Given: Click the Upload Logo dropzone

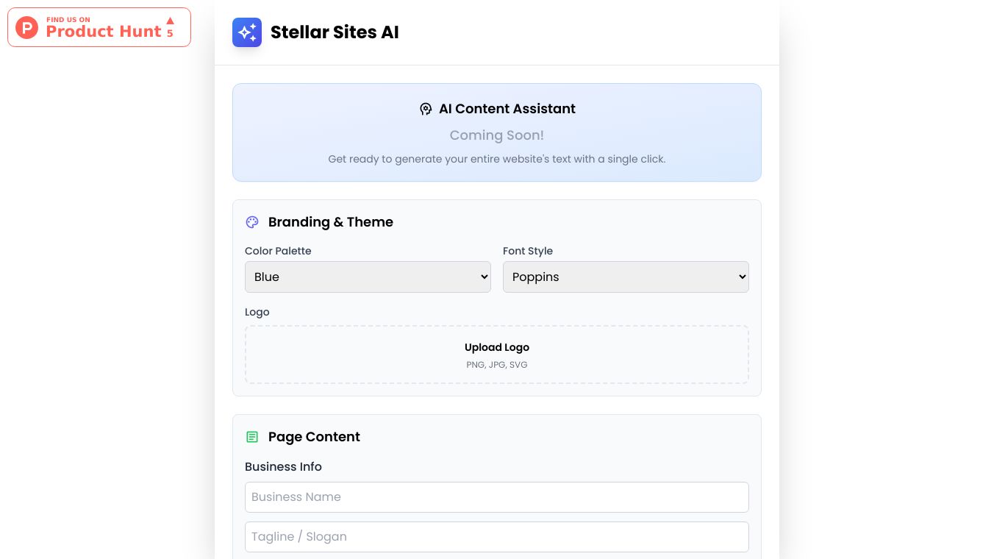Looking at the screenshot, I should (497, 355).
